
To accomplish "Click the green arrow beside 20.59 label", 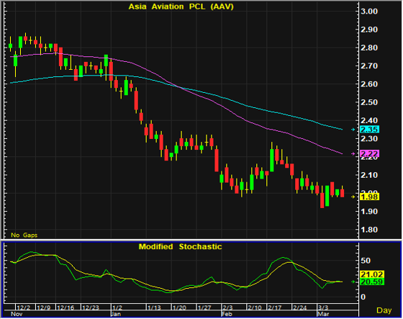I will click(x=353, y=282).
